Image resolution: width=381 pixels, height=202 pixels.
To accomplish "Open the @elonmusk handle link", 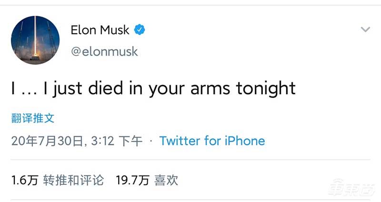I will coord(104,51).
